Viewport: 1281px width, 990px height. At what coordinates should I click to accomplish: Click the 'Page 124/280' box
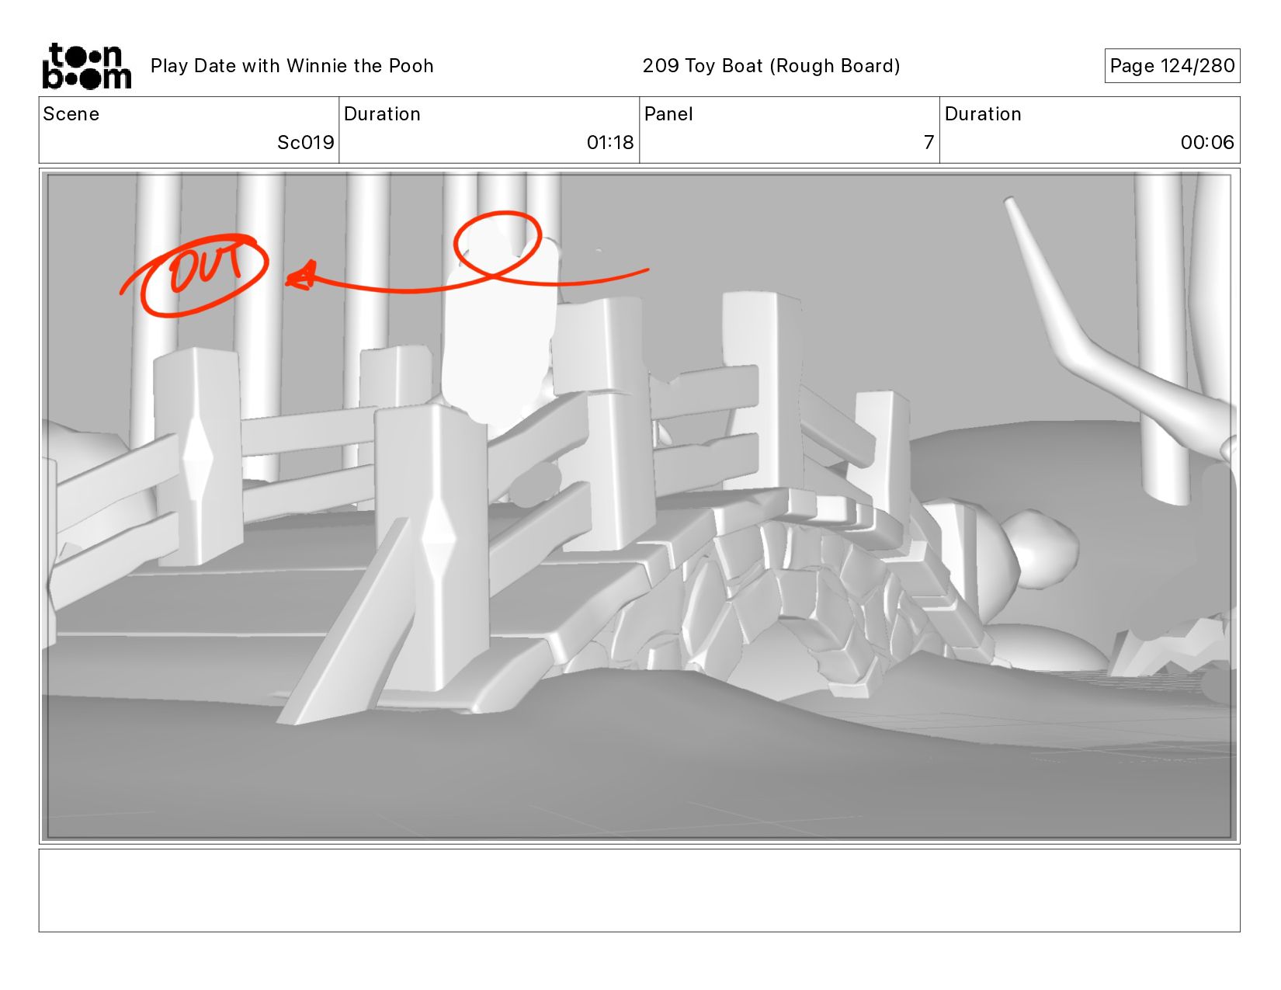click(x=1172, y=66)
